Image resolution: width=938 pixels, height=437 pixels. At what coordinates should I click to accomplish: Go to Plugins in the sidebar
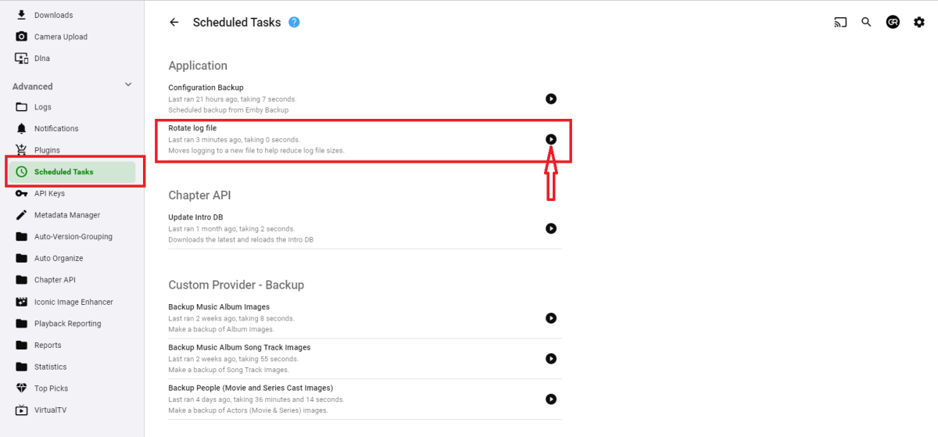point(47,150)
